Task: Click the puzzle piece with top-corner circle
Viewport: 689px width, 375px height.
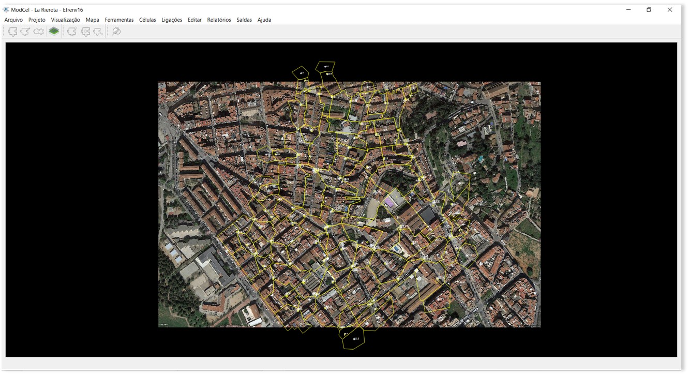Action: pyautogui.click(x=72, y=32)
